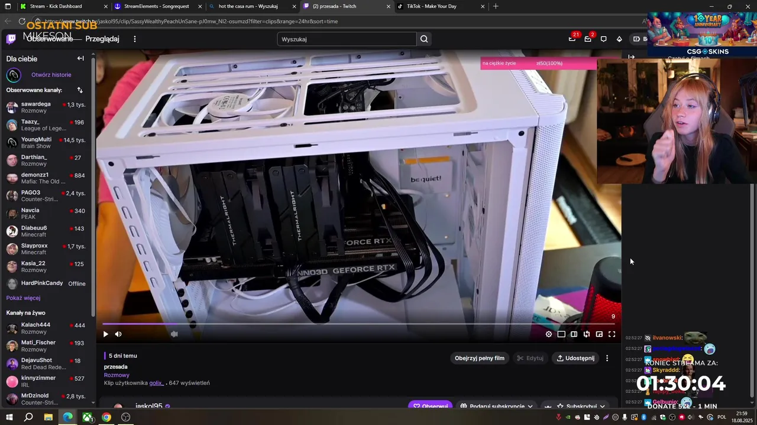Open Google Chrome from taskbar
The height and width of the screenshot is (425, 757).
pyautogui.click(x=106, y=417)
